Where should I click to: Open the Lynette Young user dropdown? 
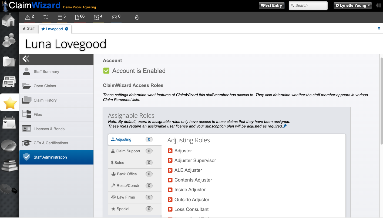coord(352,5)
